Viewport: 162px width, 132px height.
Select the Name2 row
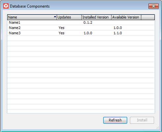81,28
